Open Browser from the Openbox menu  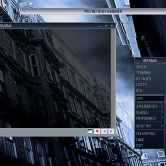[x=150, y=79]
